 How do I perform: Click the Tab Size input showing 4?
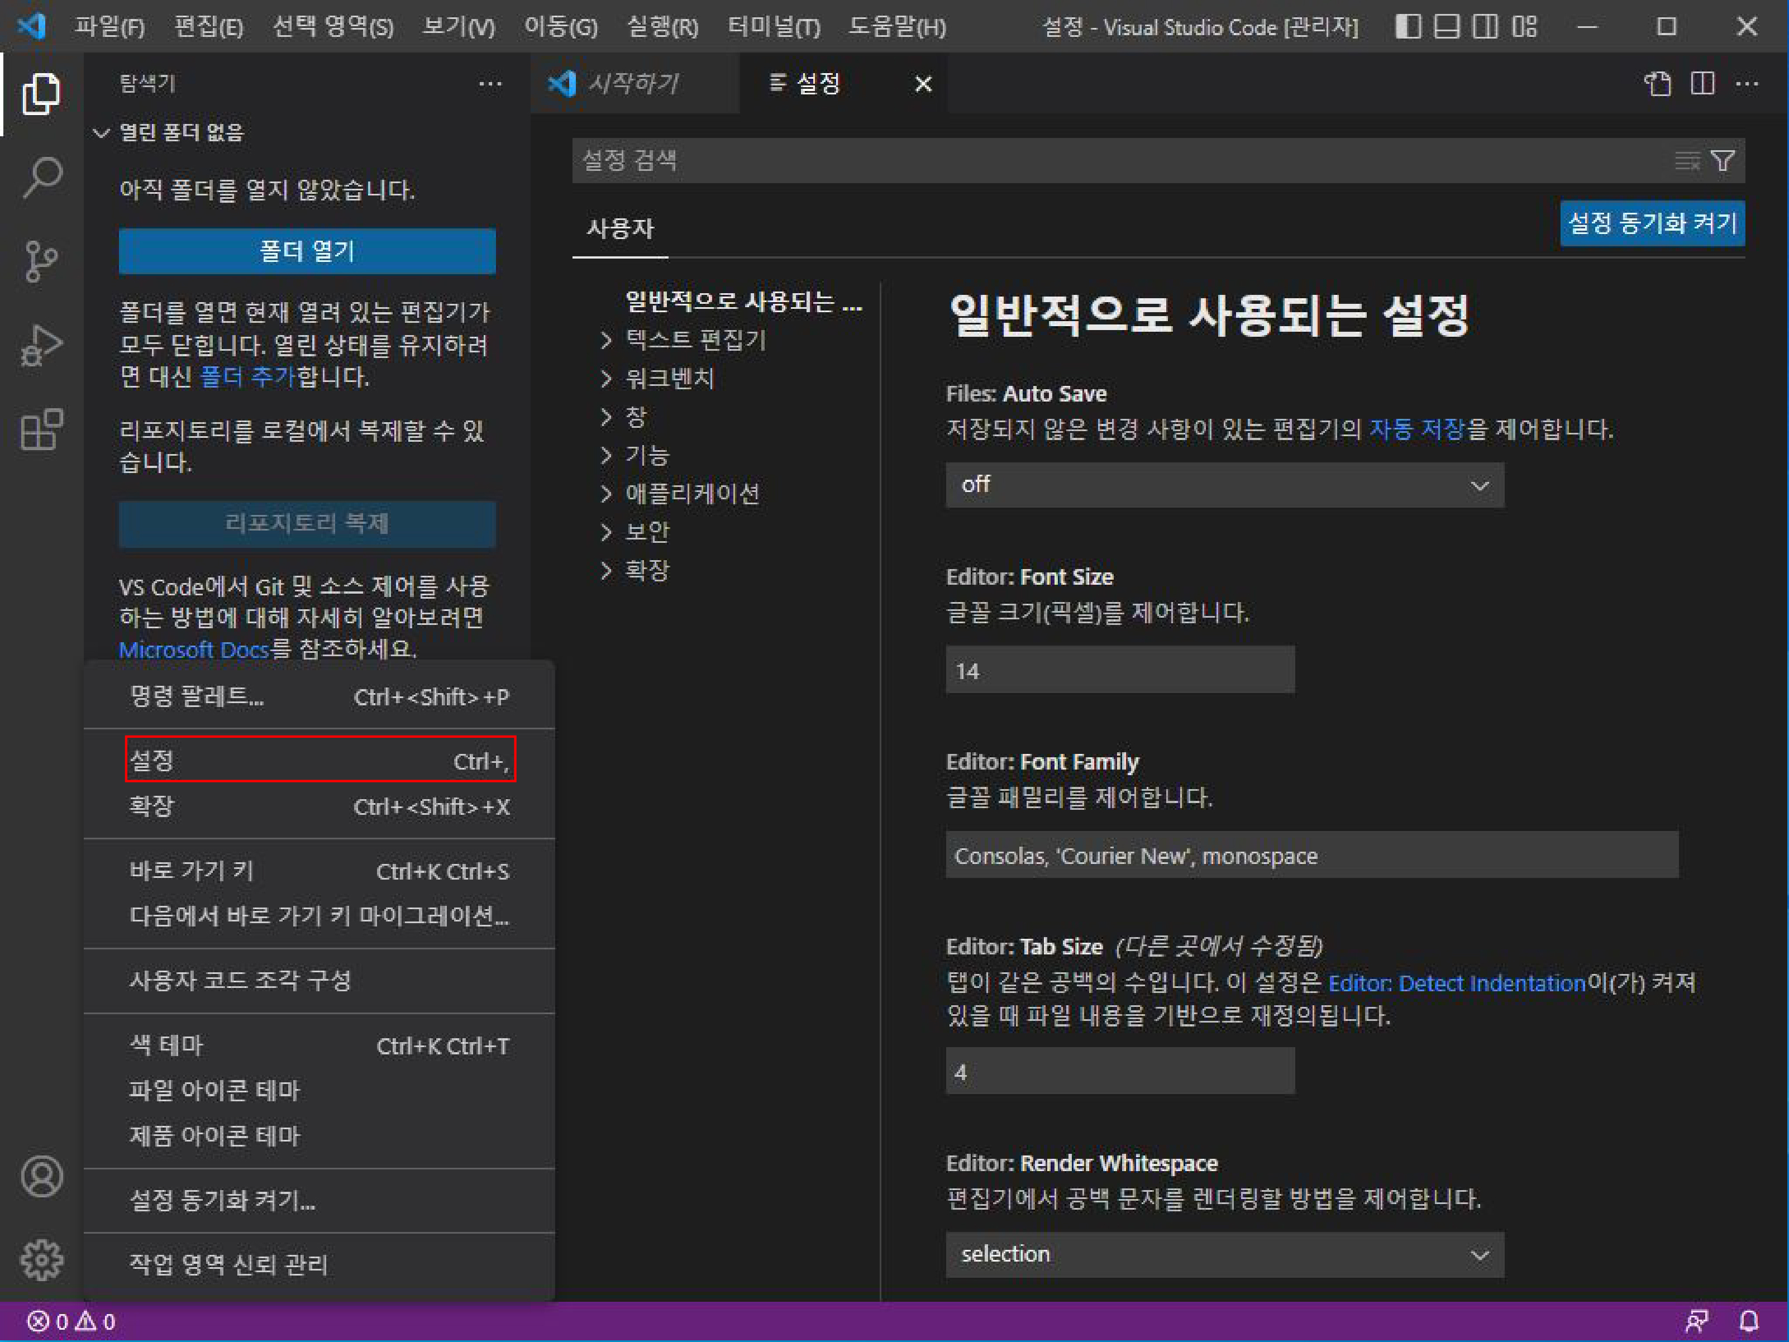[x=1120, y=1071]
